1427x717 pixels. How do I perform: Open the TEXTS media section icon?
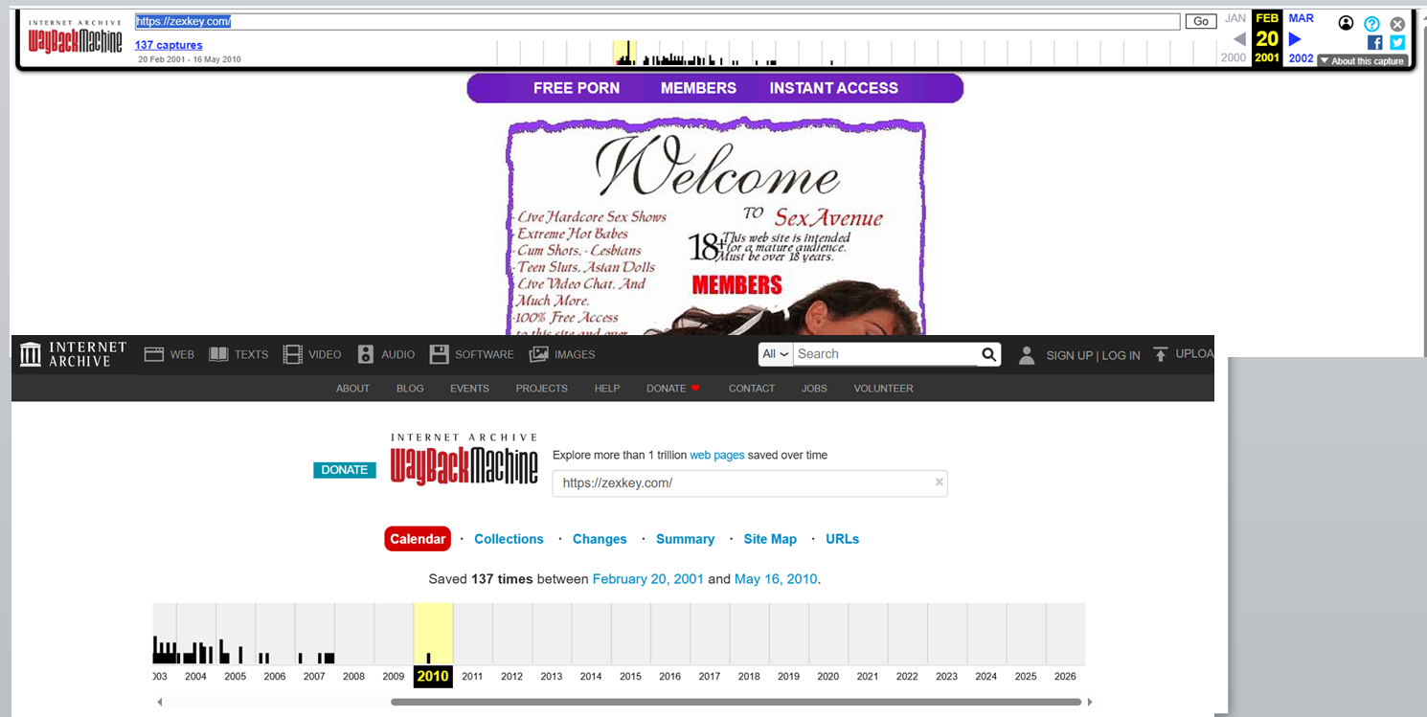coord(218,354)
